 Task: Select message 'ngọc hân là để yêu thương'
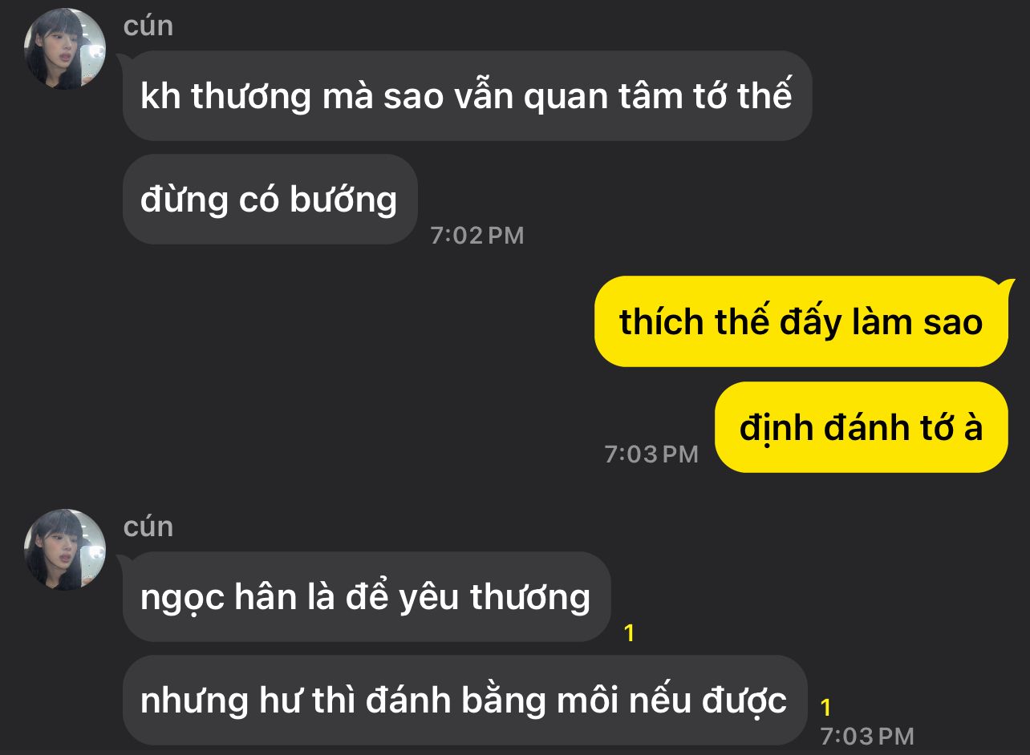pos(366,597)
